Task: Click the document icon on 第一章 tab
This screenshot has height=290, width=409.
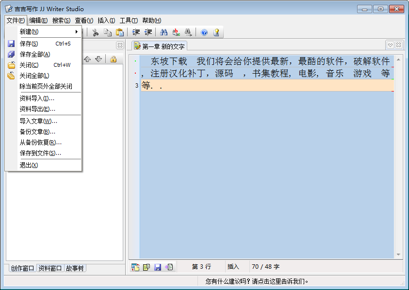Action: click(137, 46)
